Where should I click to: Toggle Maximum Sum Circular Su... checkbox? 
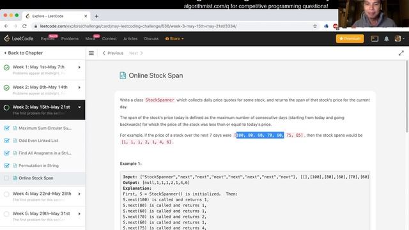[x=7, y=128]
